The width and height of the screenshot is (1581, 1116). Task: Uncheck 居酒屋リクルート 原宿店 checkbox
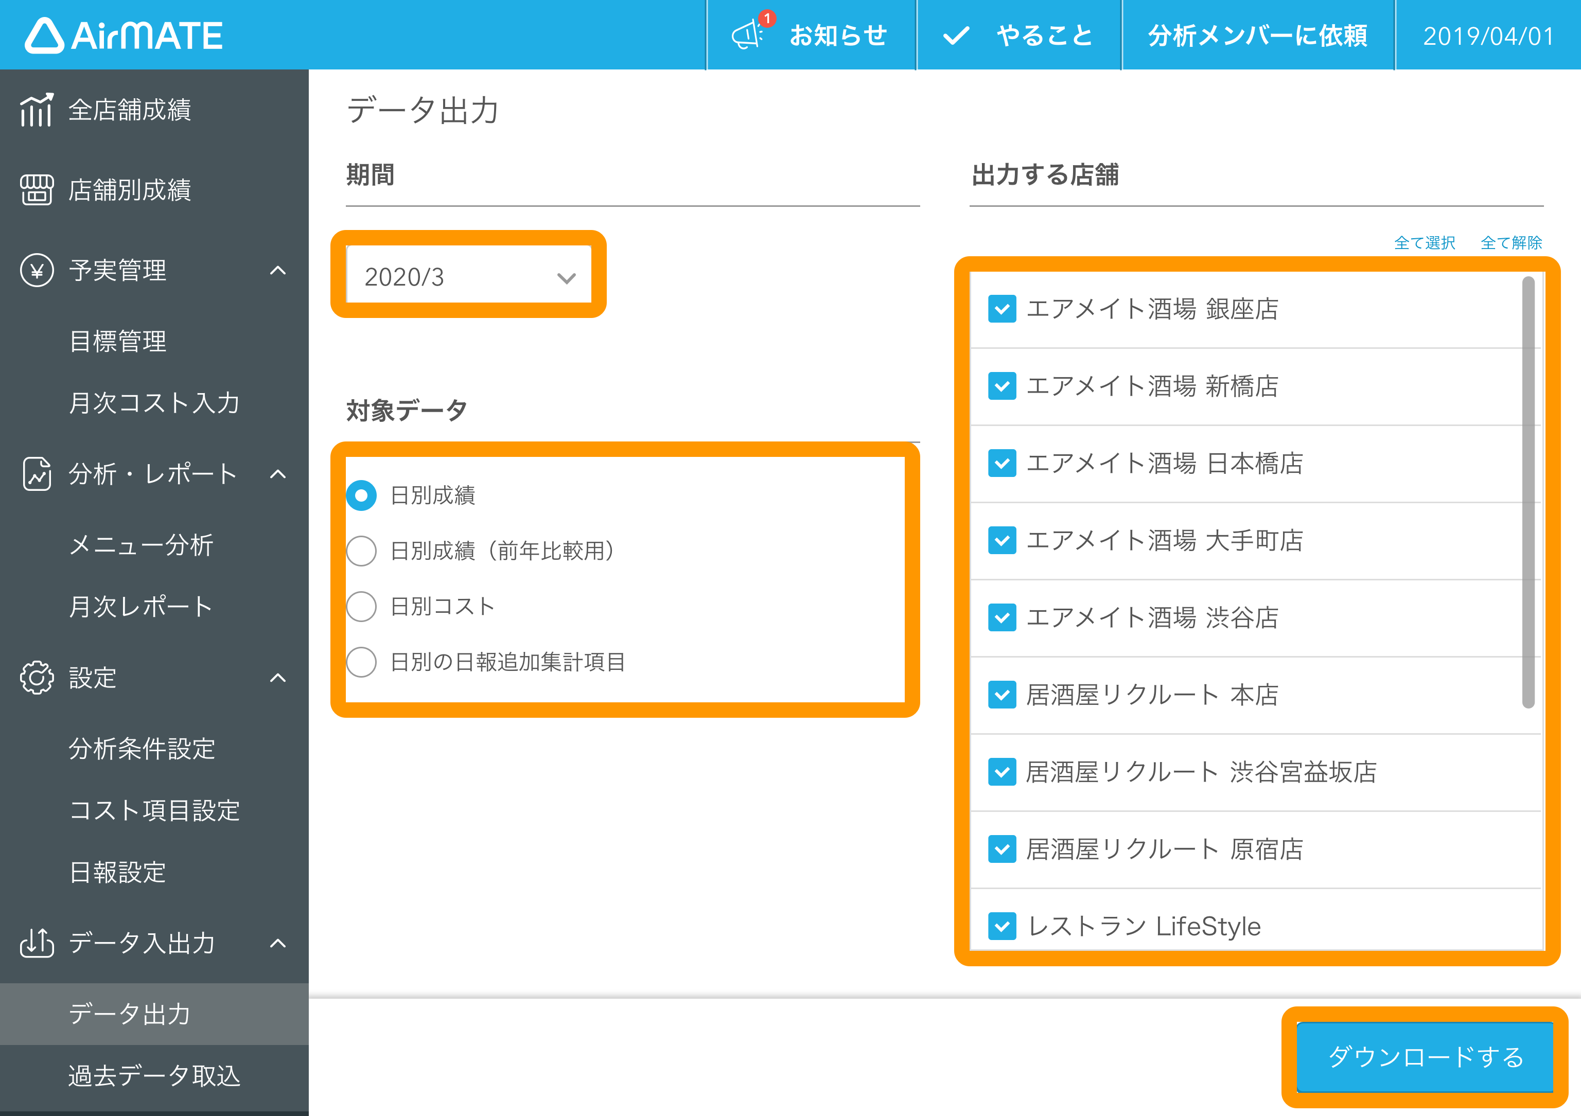(x=1002, y=849)
